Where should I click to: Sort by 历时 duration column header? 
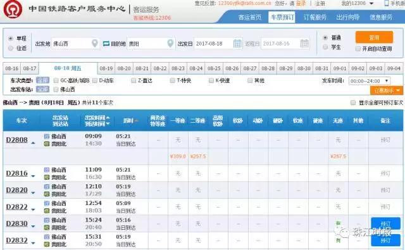click(x=130, y=121)
